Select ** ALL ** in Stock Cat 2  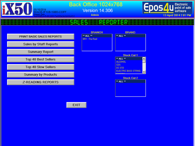pyautogui.click(x=130, y=81)
